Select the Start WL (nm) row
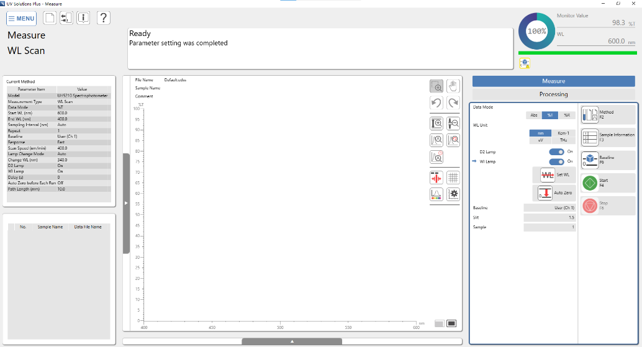Image resolution: width=642 pixels, height=347 pixels. tap(59, 114)
